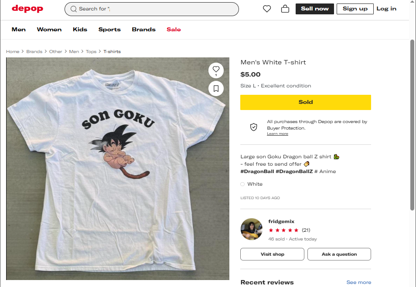416x287 pixels.
Task: Open the Women category menu
Action: pyautogui.click(x=49, y=30)
